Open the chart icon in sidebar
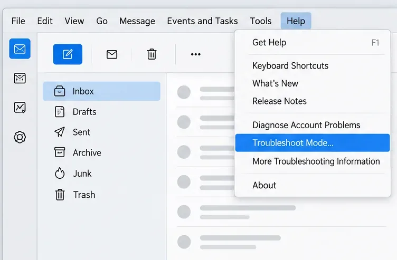This screenshot has height=260, width=397. (20, 108)
